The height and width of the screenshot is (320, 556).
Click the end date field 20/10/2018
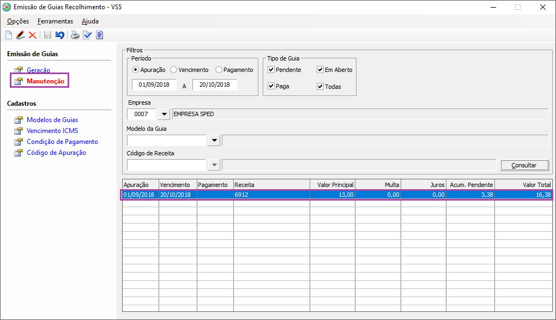point(215,85)
